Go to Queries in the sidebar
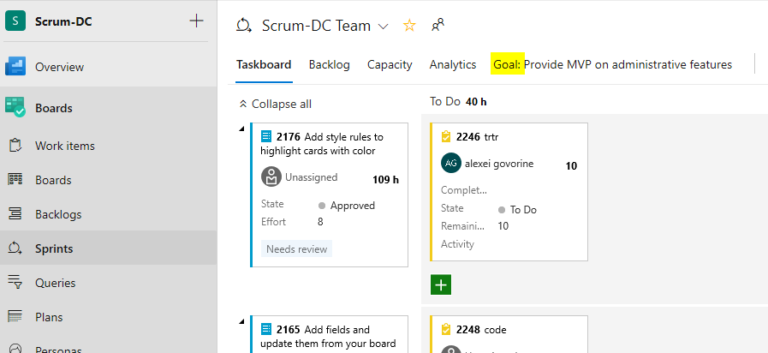 click(55, 283)
